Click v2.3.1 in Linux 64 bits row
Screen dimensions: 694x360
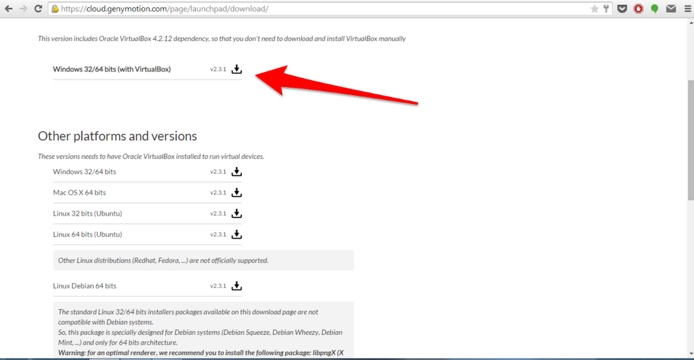pyautogui.click(x=218, y=234)
